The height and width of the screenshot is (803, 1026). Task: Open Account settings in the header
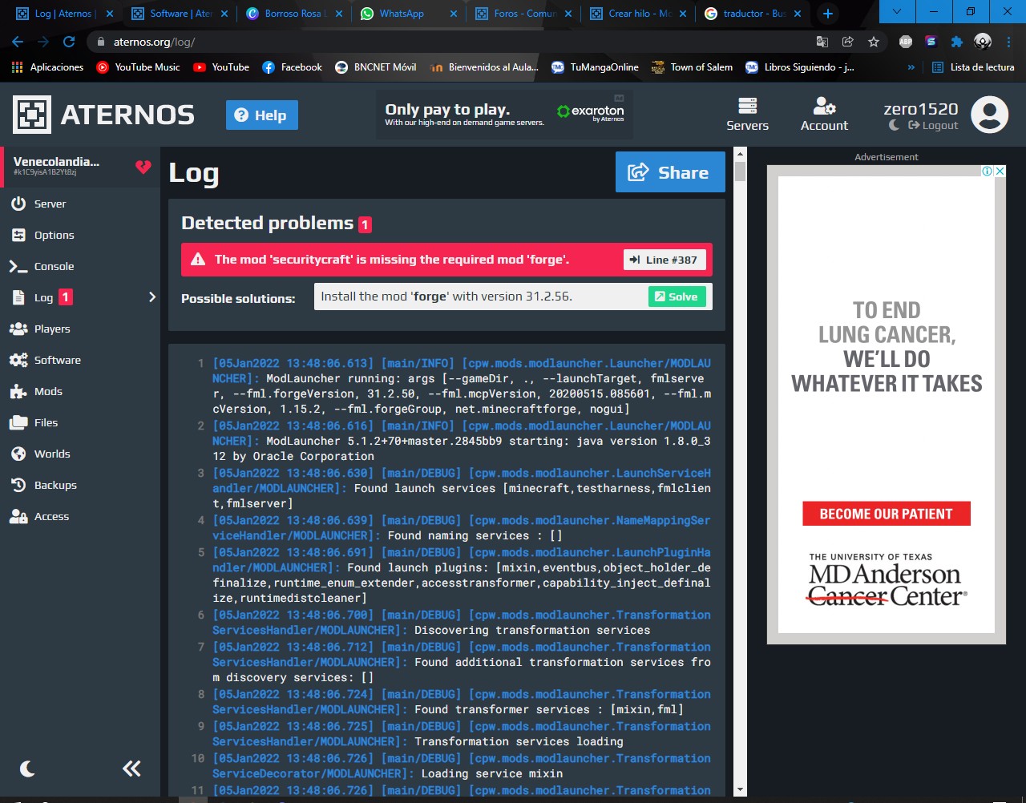pos(824,115)
